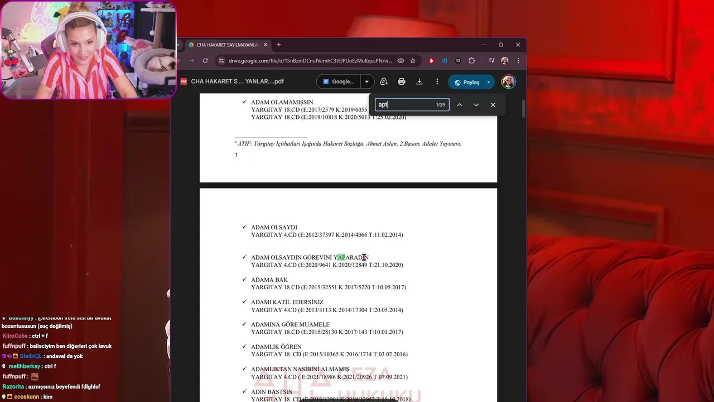The height and width of the screenshot is (402, 714).
Task: Open Chrome three-dot menu
Action: 518,60
